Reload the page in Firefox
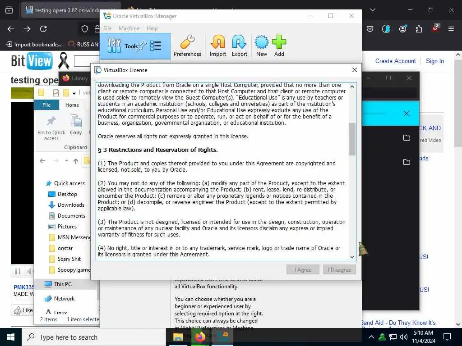The image size is (462, 346). point(43,29)
